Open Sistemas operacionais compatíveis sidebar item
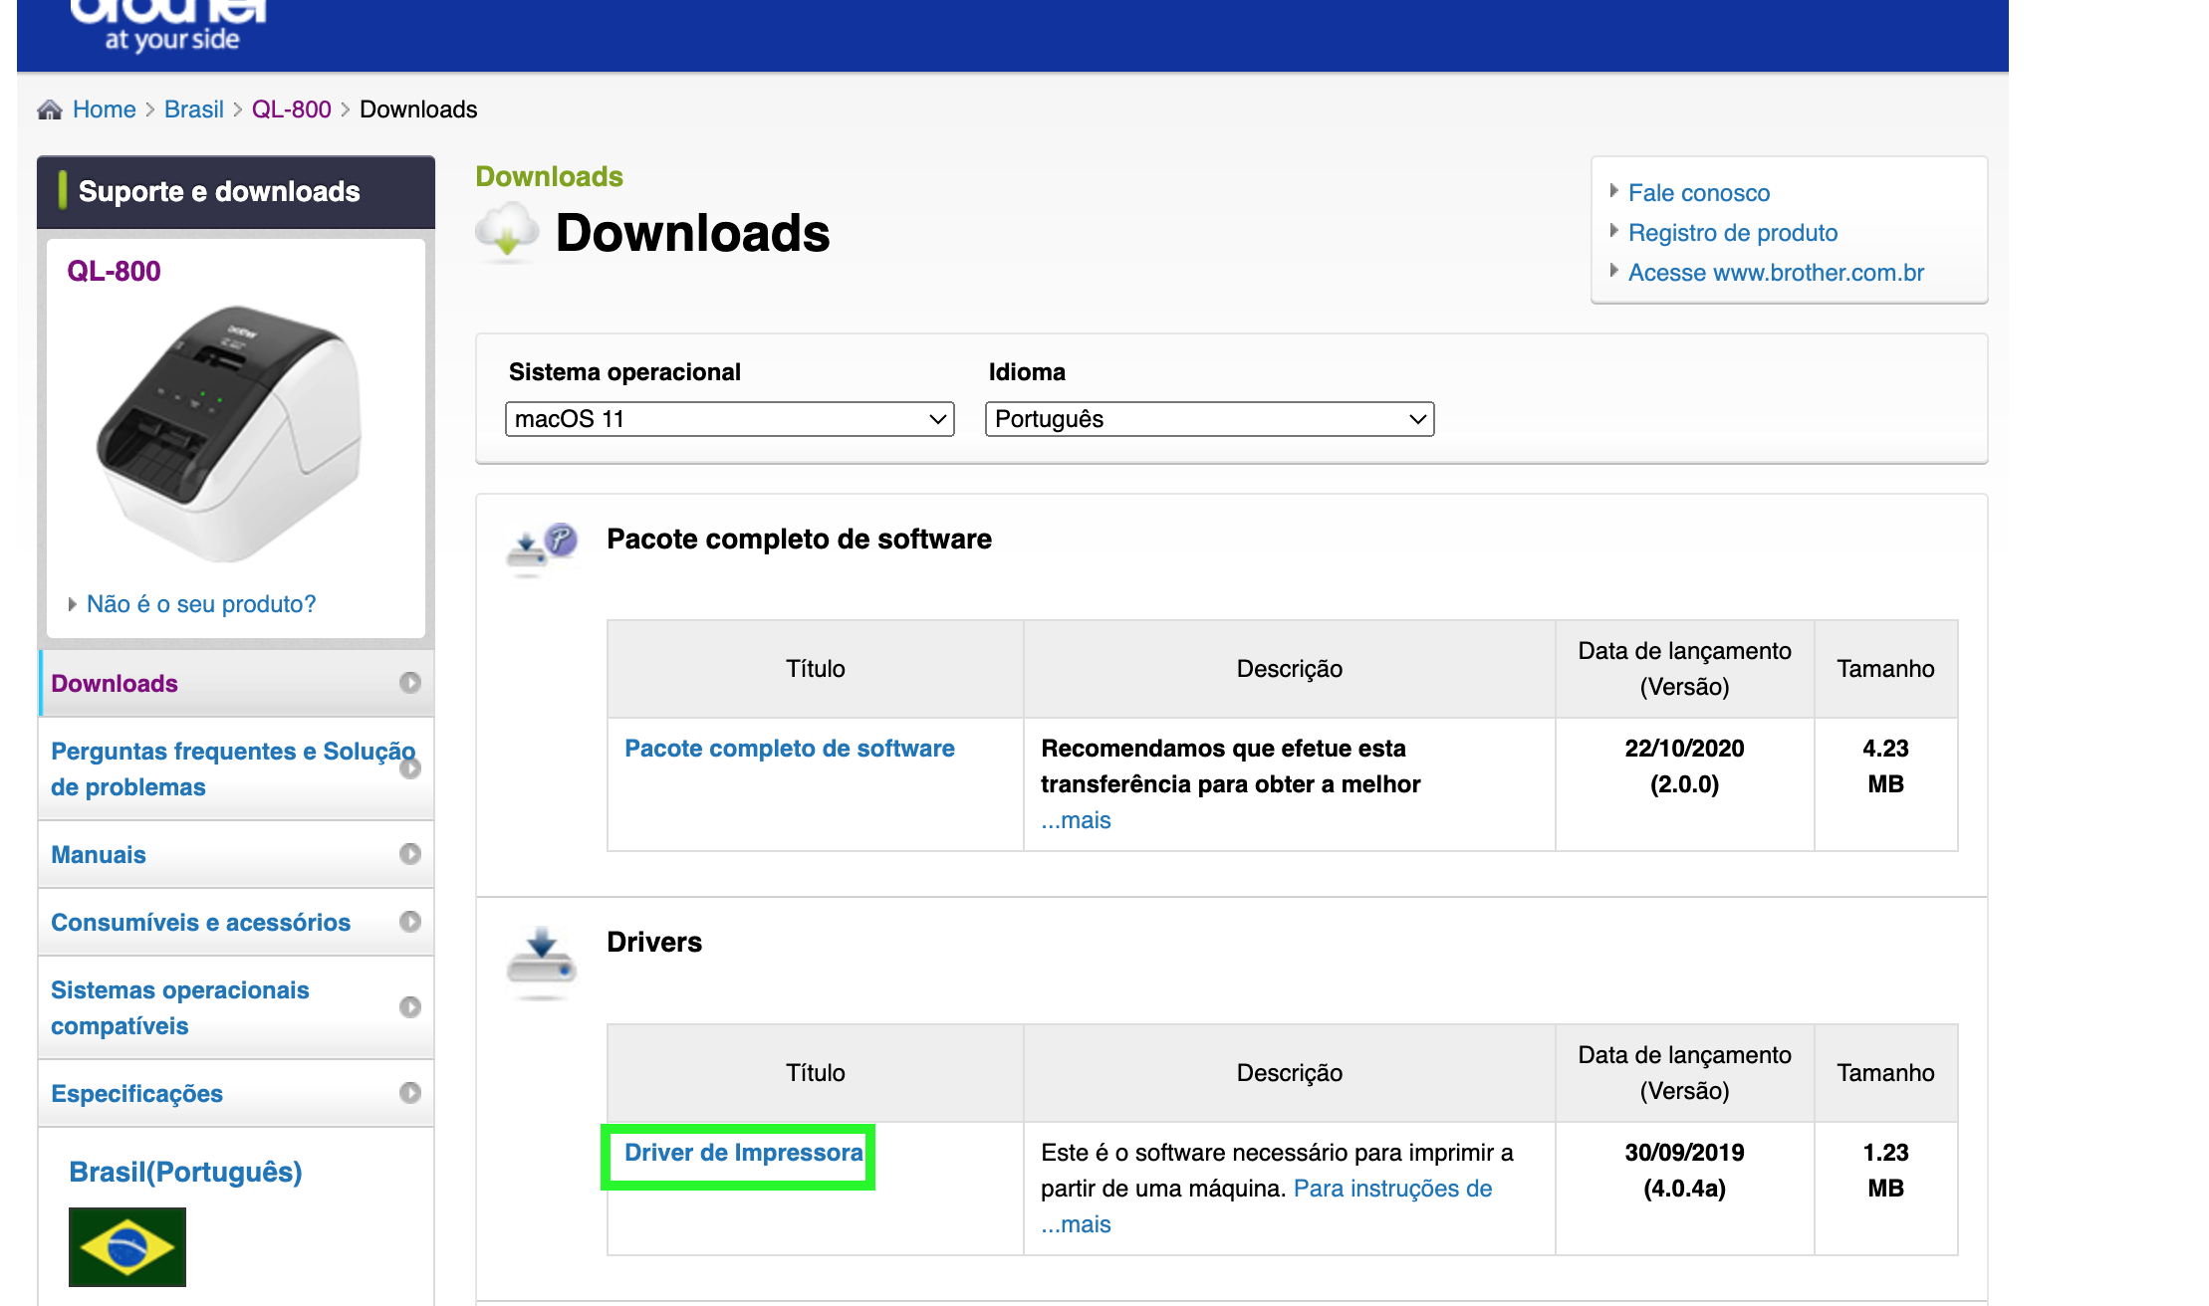 pos(236,1007)
